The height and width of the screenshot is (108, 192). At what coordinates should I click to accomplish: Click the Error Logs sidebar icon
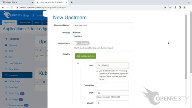pos(6,87)
